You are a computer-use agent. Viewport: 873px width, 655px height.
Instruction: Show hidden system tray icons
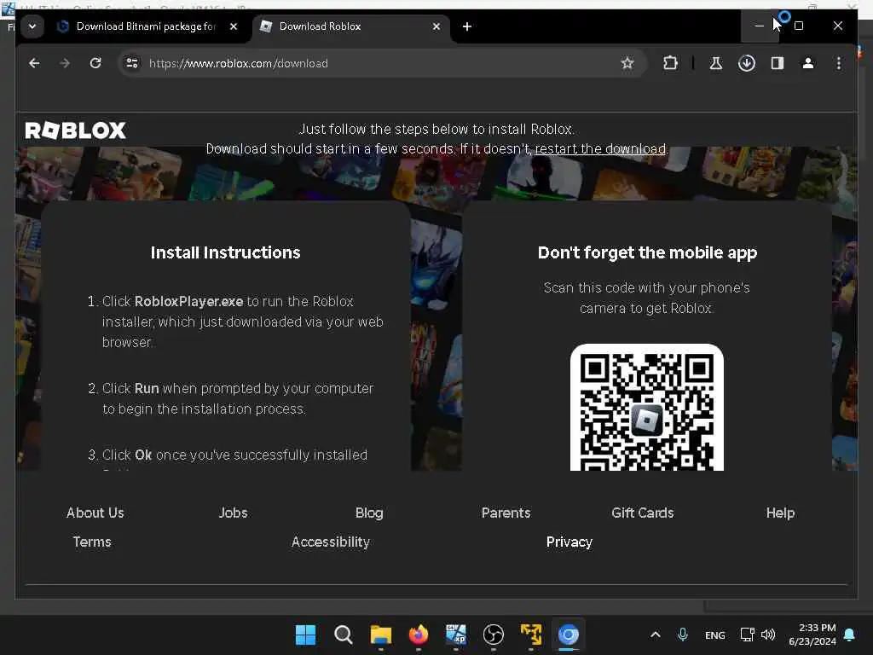click(x=656, y=635)
